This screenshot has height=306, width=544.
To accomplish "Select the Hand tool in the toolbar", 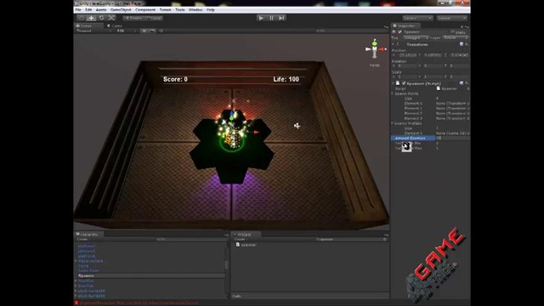I will pyautogui.click(x=82, y=18).
